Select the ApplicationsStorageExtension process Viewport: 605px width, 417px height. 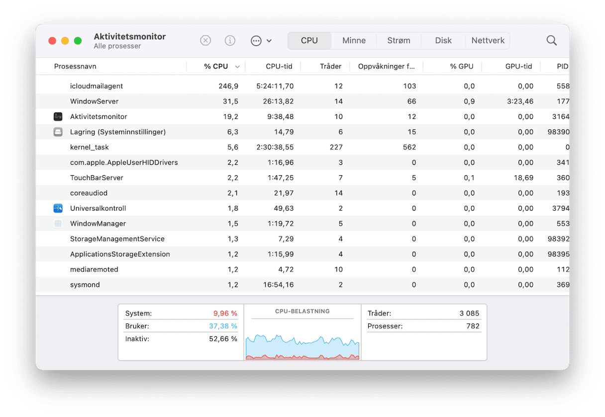tap(302, 254)
